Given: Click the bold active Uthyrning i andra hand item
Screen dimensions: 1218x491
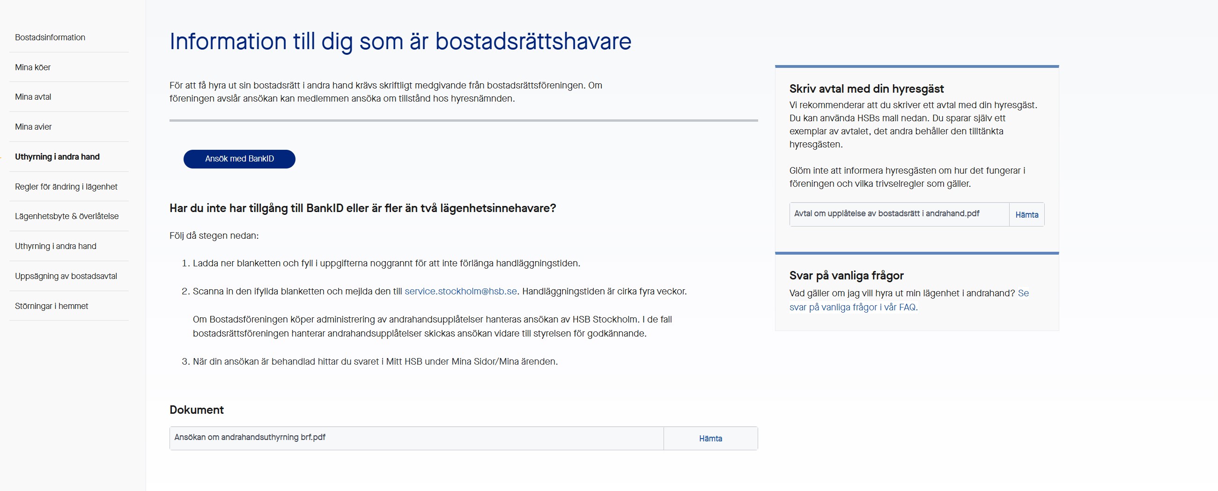Looking at the screenshot, I should click(57, 156).
